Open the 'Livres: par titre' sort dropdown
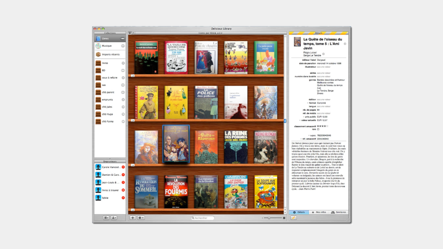The width and height of the screenshot is (443, 249). tap(210, 33)
